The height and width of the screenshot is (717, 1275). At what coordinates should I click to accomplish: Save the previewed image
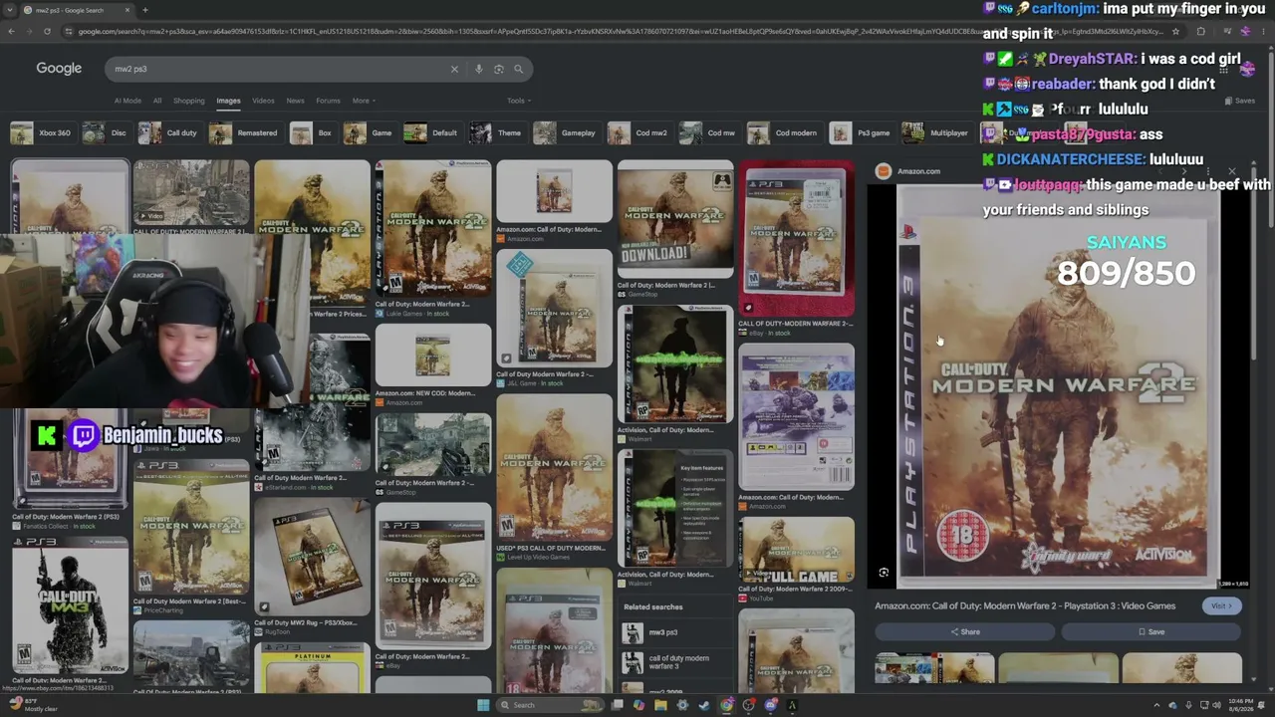tap(1150, 631)
